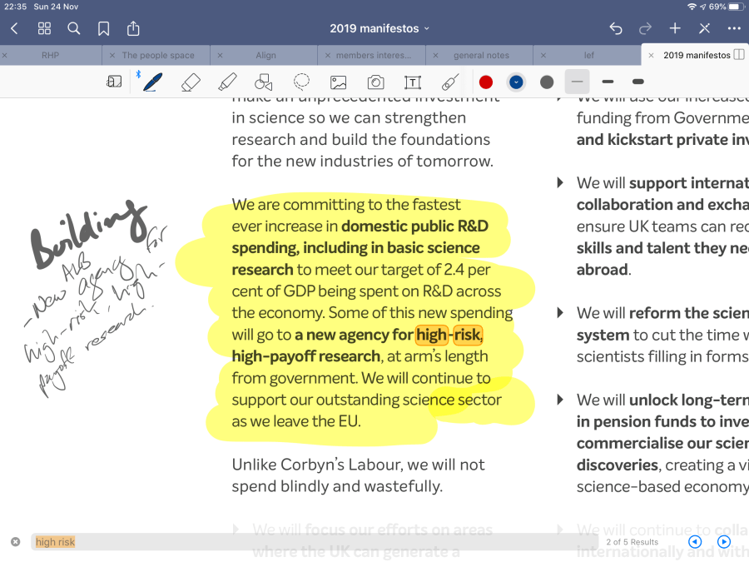This screenshot has width=749, height=562.
Task: Activate the Lasso selection tool
Action: [301, 82]
